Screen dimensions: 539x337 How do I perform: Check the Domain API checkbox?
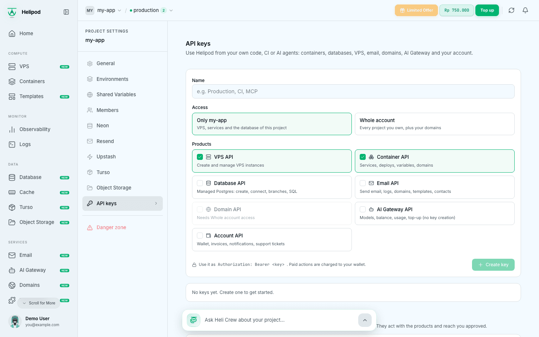(x=200, y=209)
